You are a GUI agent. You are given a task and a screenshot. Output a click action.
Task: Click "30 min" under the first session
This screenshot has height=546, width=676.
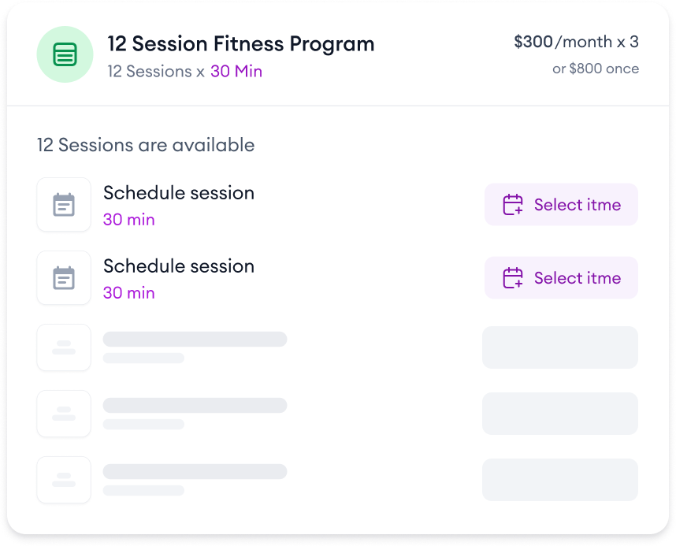point(129,220)
